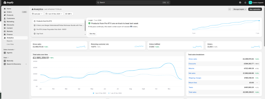
Task: Click the Markets globe icon in sidebar
Action: point(5,31)
